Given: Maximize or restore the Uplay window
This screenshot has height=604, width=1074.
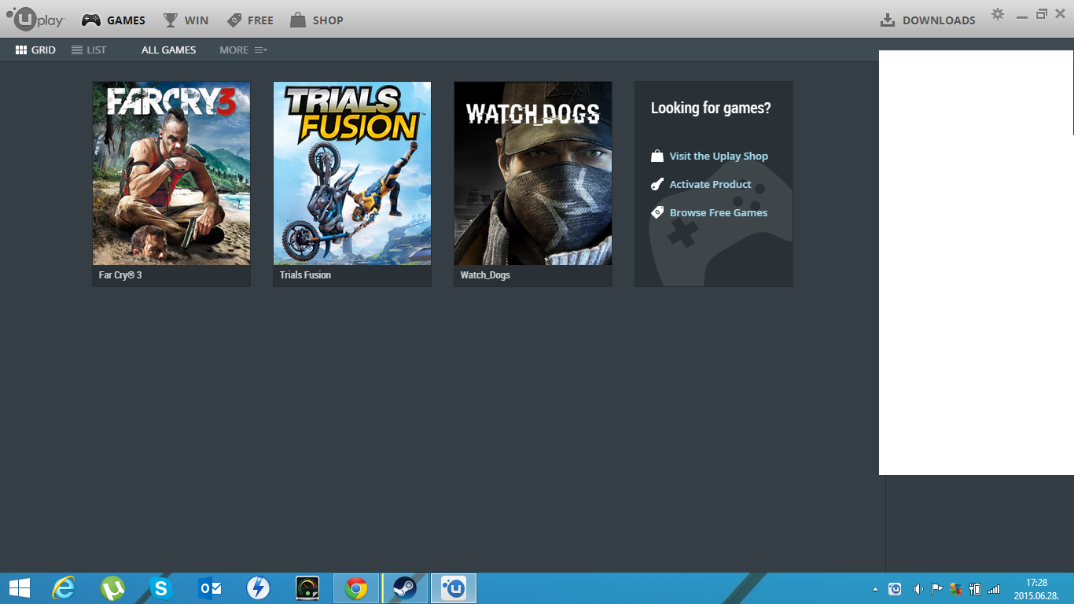Looking at the screenshot, I should [1042, 13].
